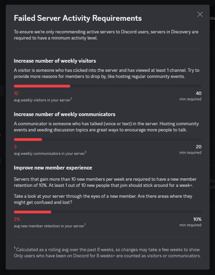The image size is (215, 275).
Task: Click the Improve new member experience heading
Action: pyautogui.click(x=53, y=168)
